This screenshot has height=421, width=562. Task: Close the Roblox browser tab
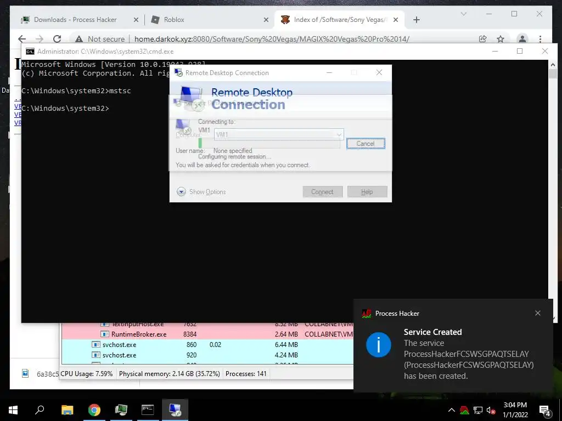(x=266, y=20)
